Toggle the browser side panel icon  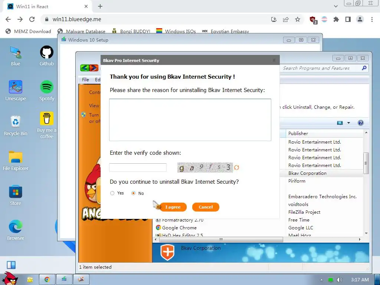click(348, 19)
